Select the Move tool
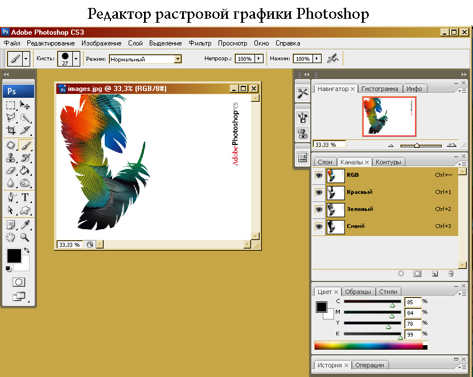The width and height of the screenshot is (473, 377). pyautogui.click(x=24, y=105)
